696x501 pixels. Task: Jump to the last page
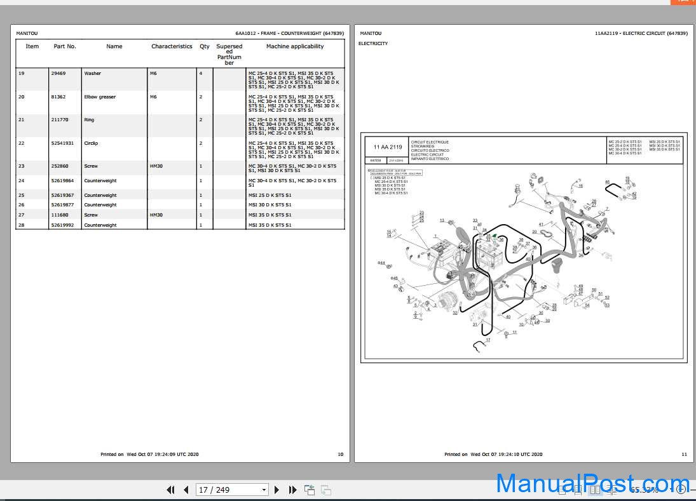point(292,490)
